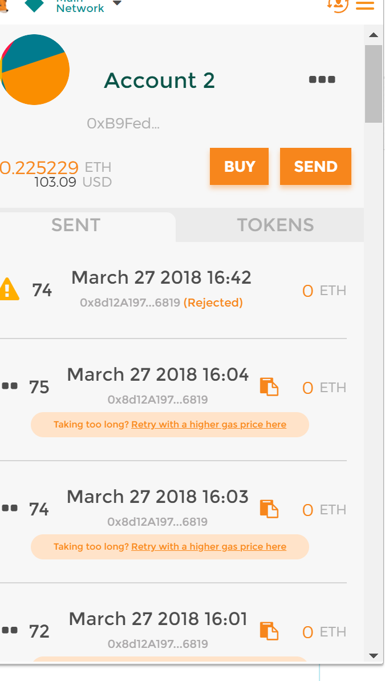Retry the 16:04 transaction with higher gas
This screenshot has width=385, height=681.
(209, 424)
